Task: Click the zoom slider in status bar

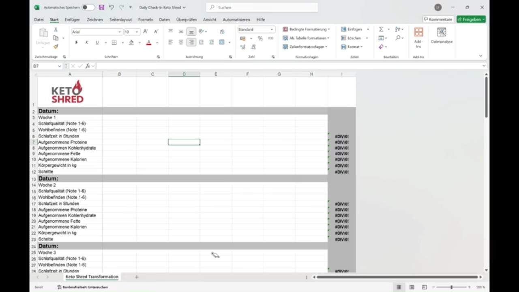Action: 451,287
